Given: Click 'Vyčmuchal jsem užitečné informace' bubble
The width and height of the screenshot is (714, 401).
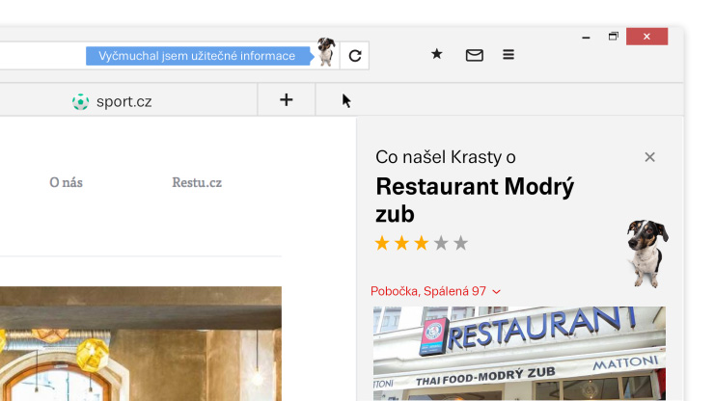Looking at the screenshot, I should pos(200,56).
